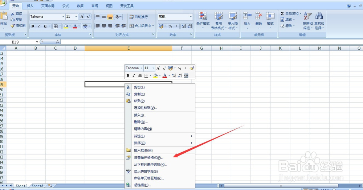Toggle left text alignment in ribbon
363x190 pixels.
point(98,26)
